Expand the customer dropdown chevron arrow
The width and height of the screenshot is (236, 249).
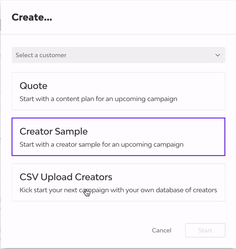[218, 55]
